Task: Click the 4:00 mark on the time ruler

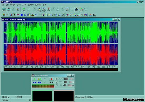Action: coord(67,67)
